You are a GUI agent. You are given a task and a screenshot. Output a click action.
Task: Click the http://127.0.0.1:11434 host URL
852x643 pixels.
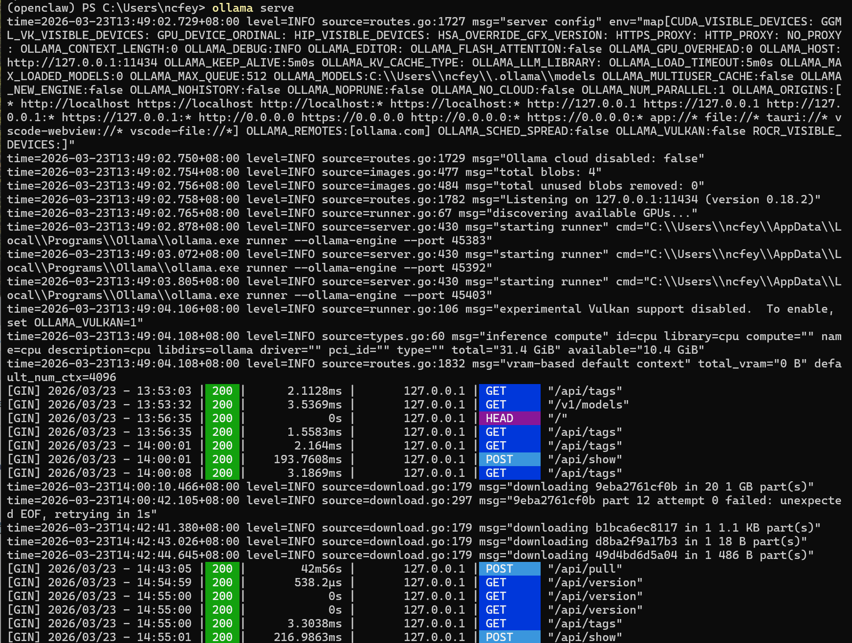point(82,63)
